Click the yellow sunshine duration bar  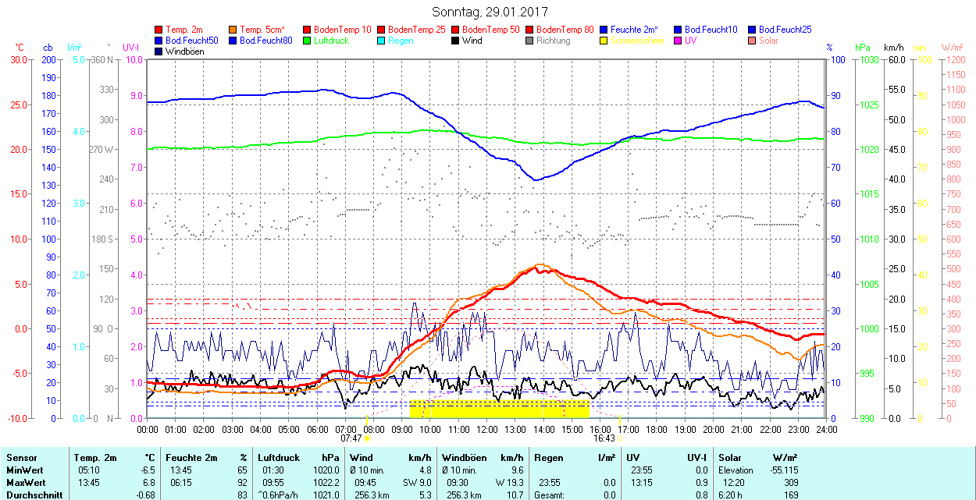click(x=500, y=409)
